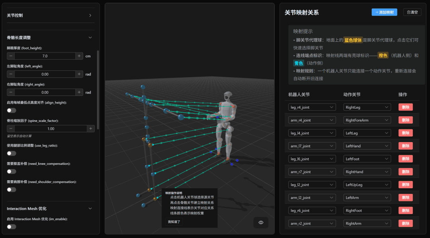Image resolution: width=430 pixels, height=238 pixels.
Task: Turn on im_enable Interaction Mesh toggle
Action: pyautogui.click(x=12, y=226)
